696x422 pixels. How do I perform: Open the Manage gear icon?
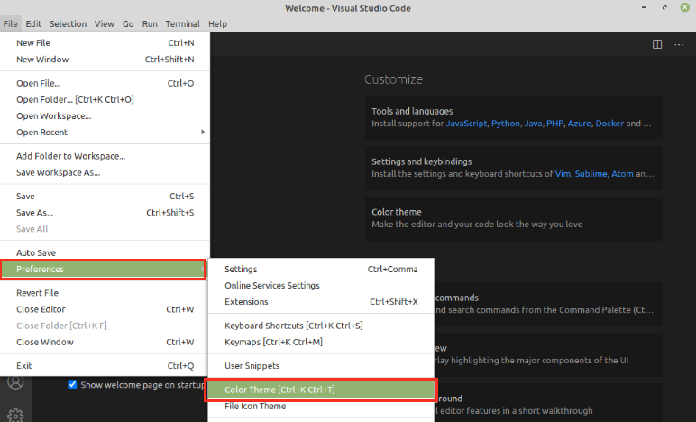coord(15,414)
